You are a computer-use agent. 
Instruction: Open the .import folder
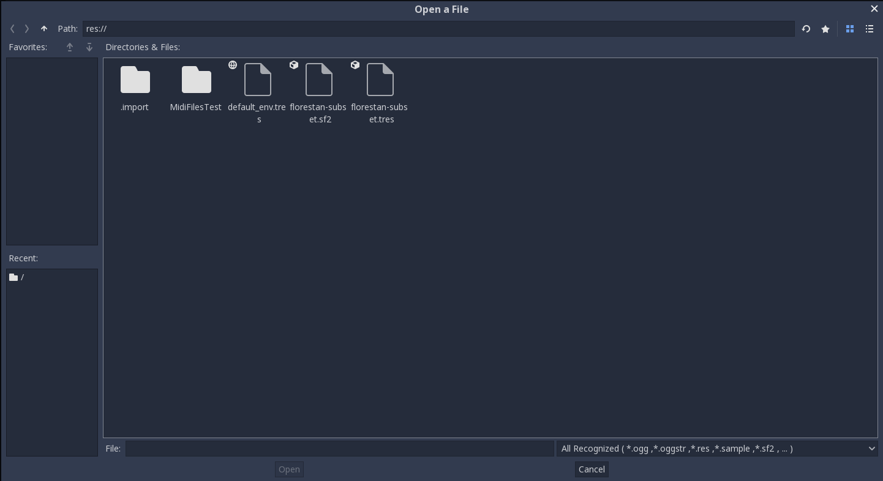[135, 80]
